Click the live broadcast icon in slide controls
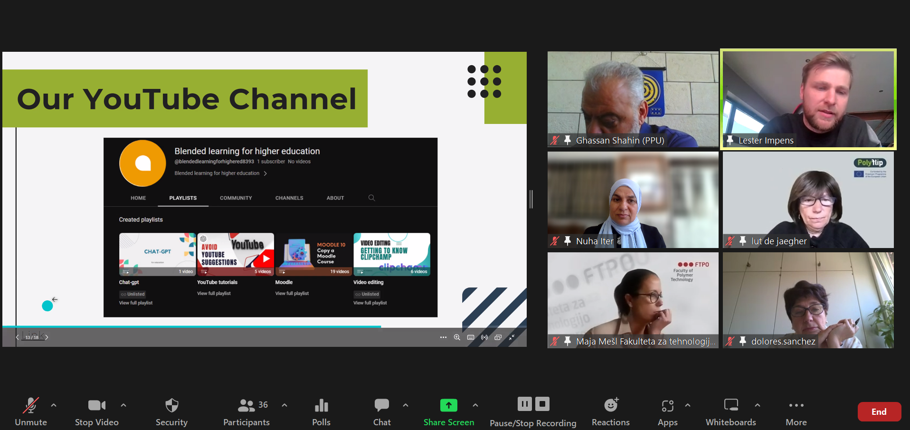The width and height of the screenshot is (910, 430). 484,337
